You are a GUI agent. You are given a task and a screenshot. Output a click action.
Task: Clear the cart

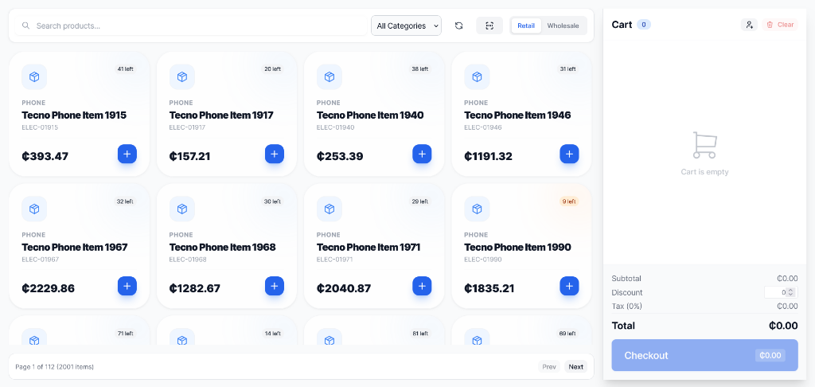click(780, 25)
